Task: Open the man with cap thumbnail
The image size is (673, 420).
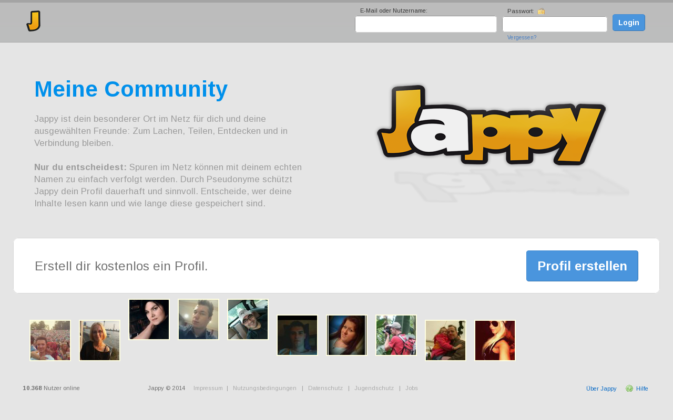Action: click(x=248, y=320)
